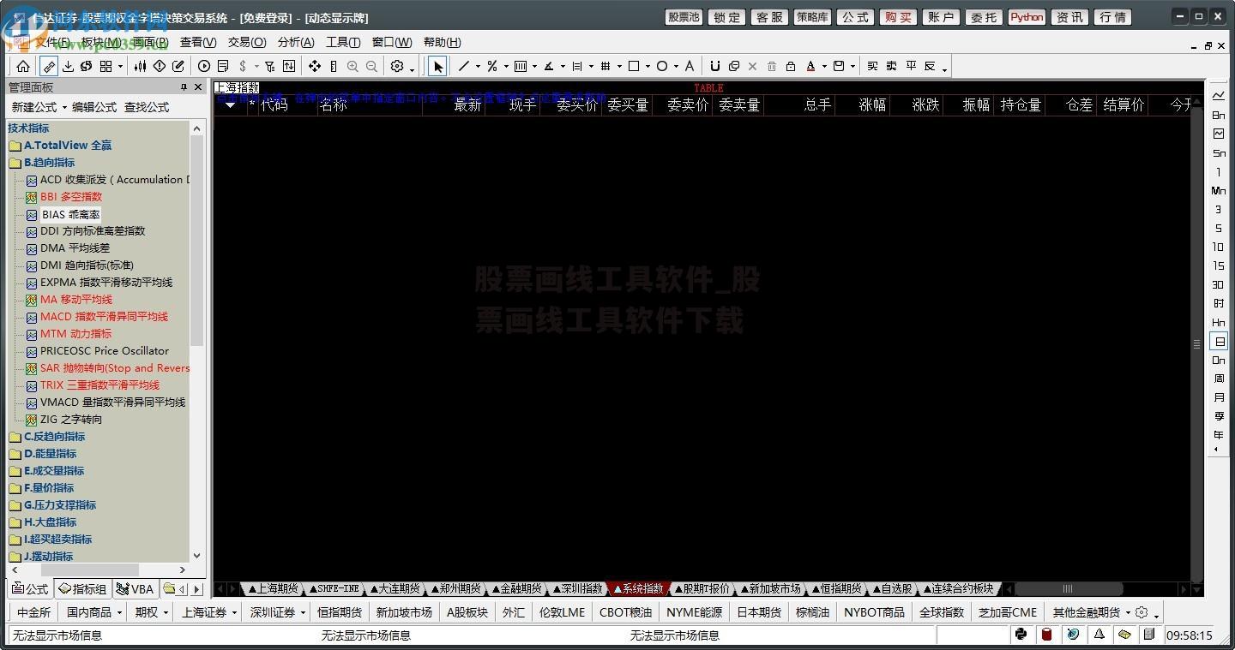This screenshot has width=1235, height=650.
Task: Click the red font color A swatch
Action: pos(810,66)
